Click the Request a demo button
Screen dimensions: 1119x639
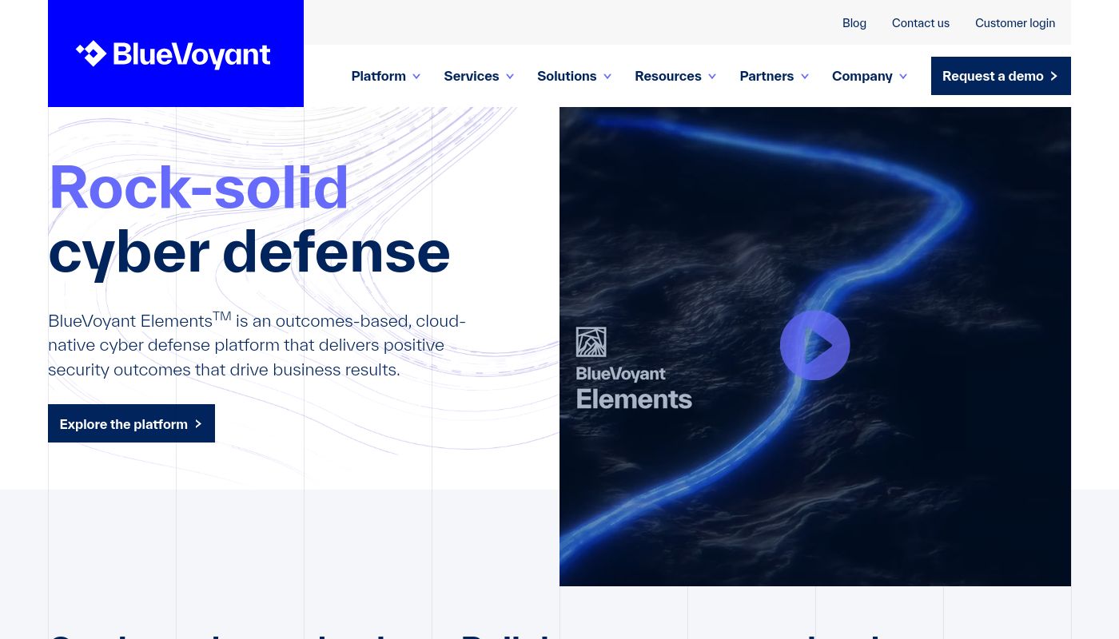pyautogui.click(x=1001, y=76)
